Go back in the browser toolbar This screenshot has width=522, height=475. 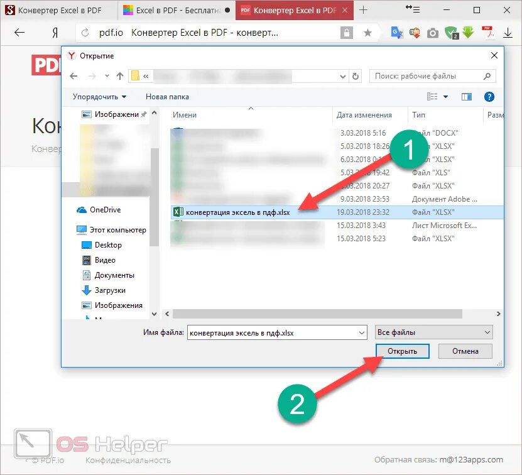pyautogui.click(x=19, y=32)
